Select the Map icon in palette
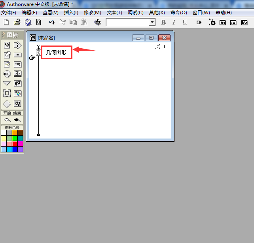 [x=17, y=65]
